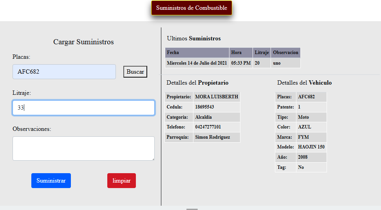The height and width of the screenshot is (210, 381).
Task: Click the Parroquia value Simon Rodriguez
Action: point(212,137)
